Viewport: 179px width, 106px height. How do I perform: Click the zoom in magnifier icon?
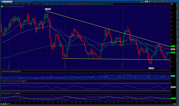[x=3, y=104]
